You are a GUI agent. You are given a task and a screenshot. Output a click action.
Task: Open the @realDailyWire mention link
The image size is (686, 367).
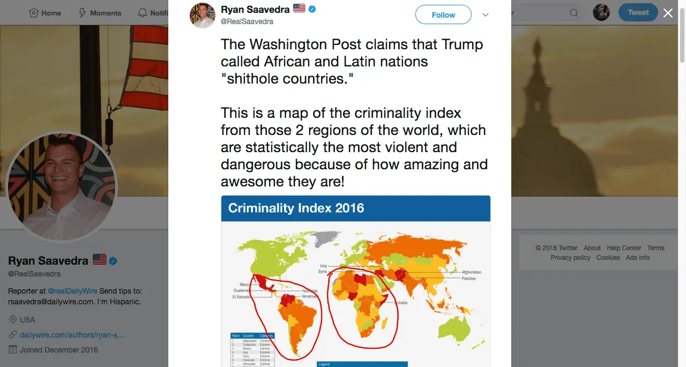(72, 291)
